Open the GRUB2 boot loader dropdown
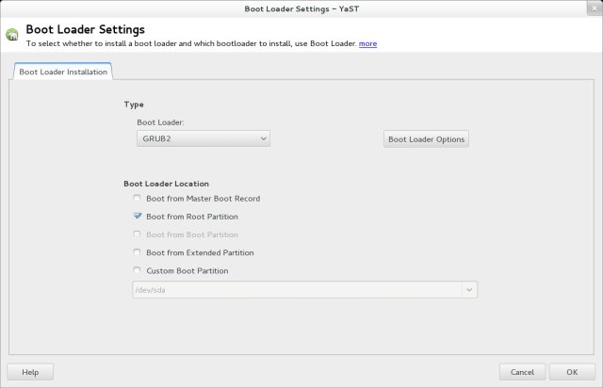603x388 pixels. (x=204, y=139)
